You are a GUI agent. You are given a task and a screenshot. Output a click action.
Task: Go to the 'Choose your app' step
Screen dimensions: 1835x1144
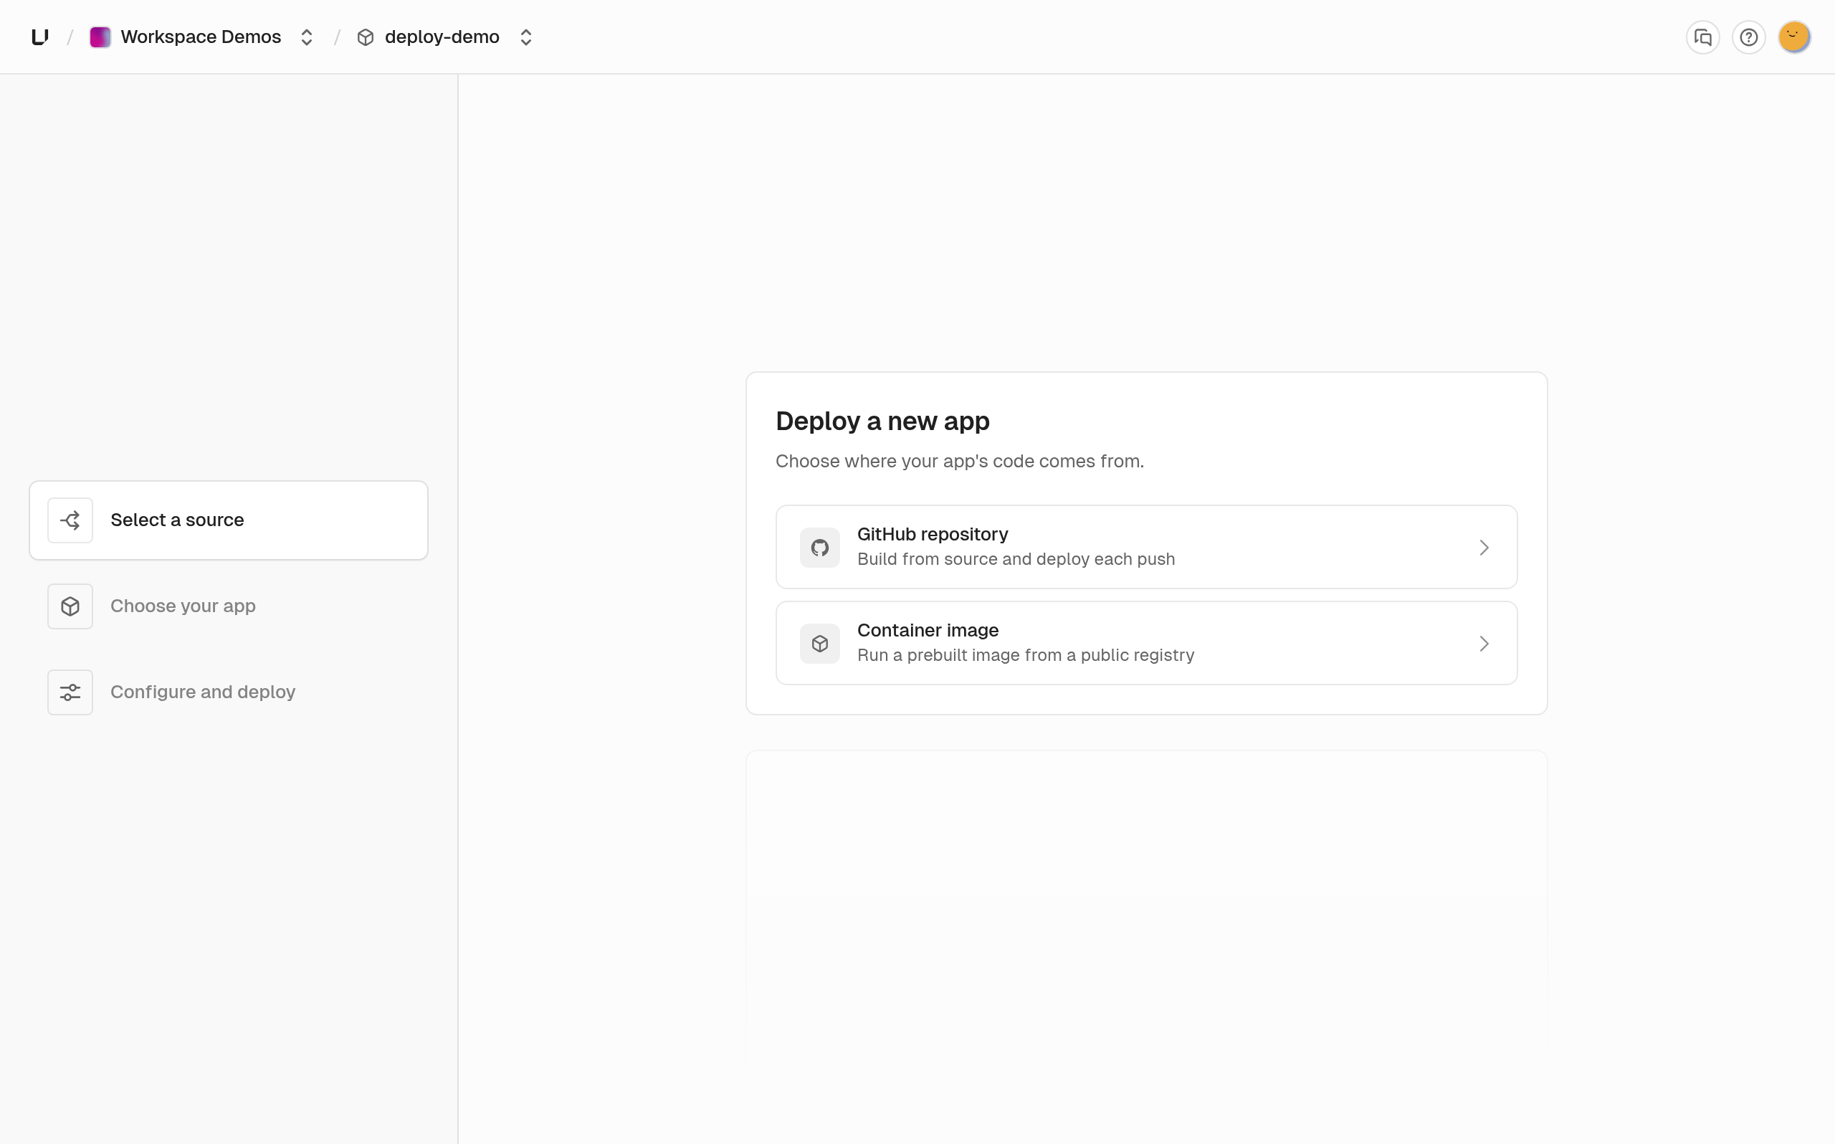click(x=229, y=606)
